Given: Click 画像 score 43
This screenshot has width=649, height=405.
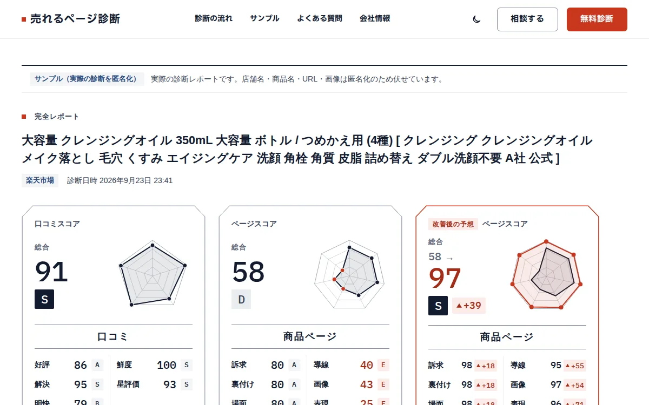Looking at the screenshot, I should click(367, 384).
